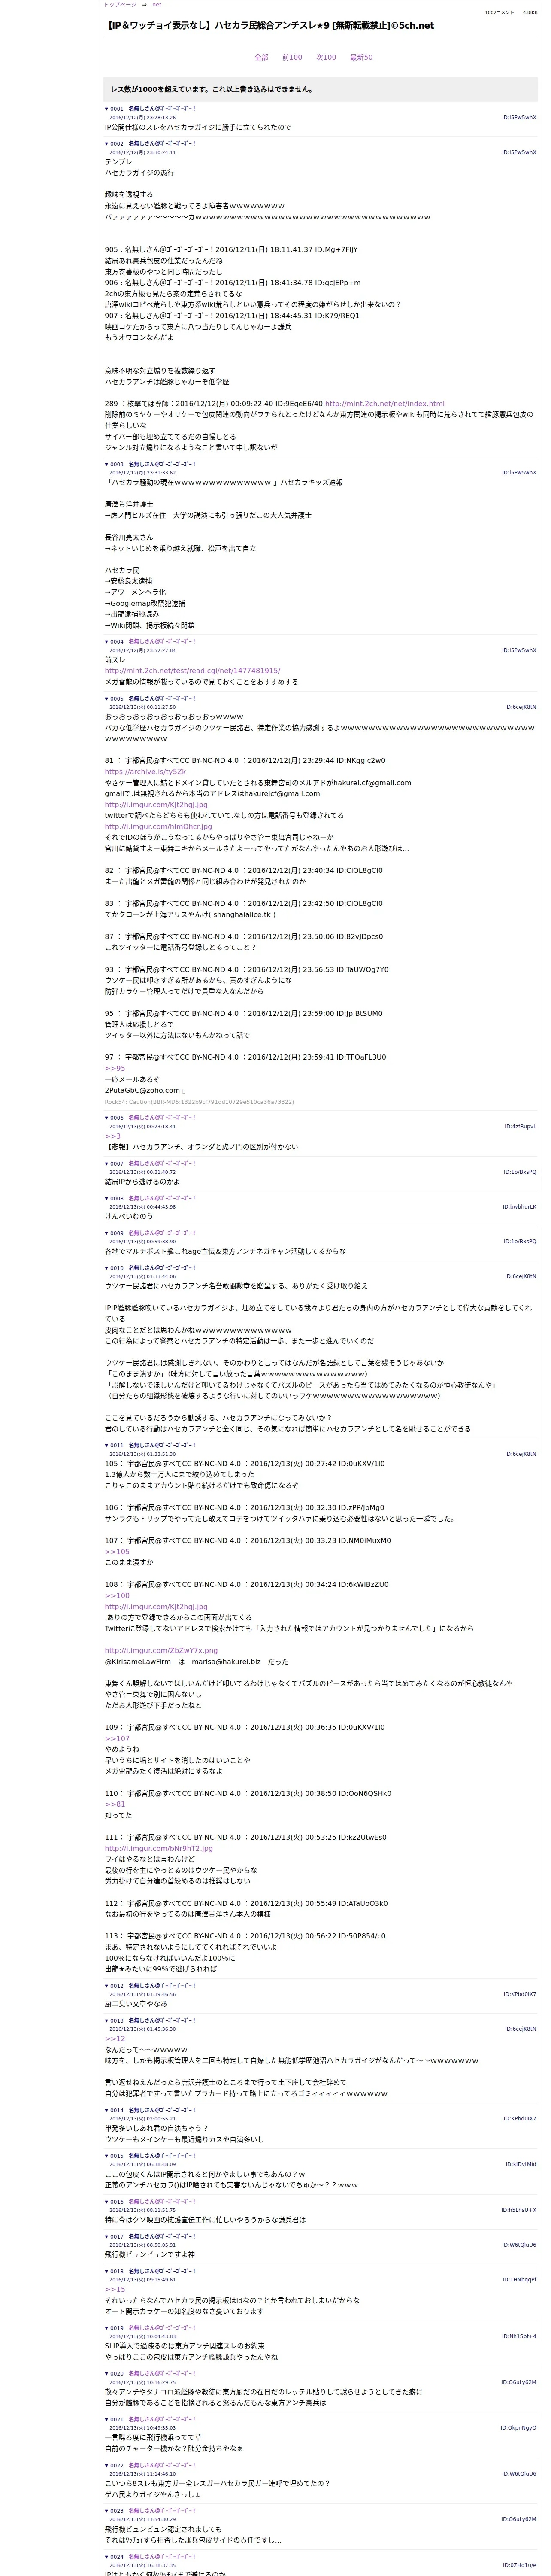The height and width of the screenshot is (2576, 551).
Task: Click ID:KPbd0IX7 on post 0012
Action: [520, 1994]
